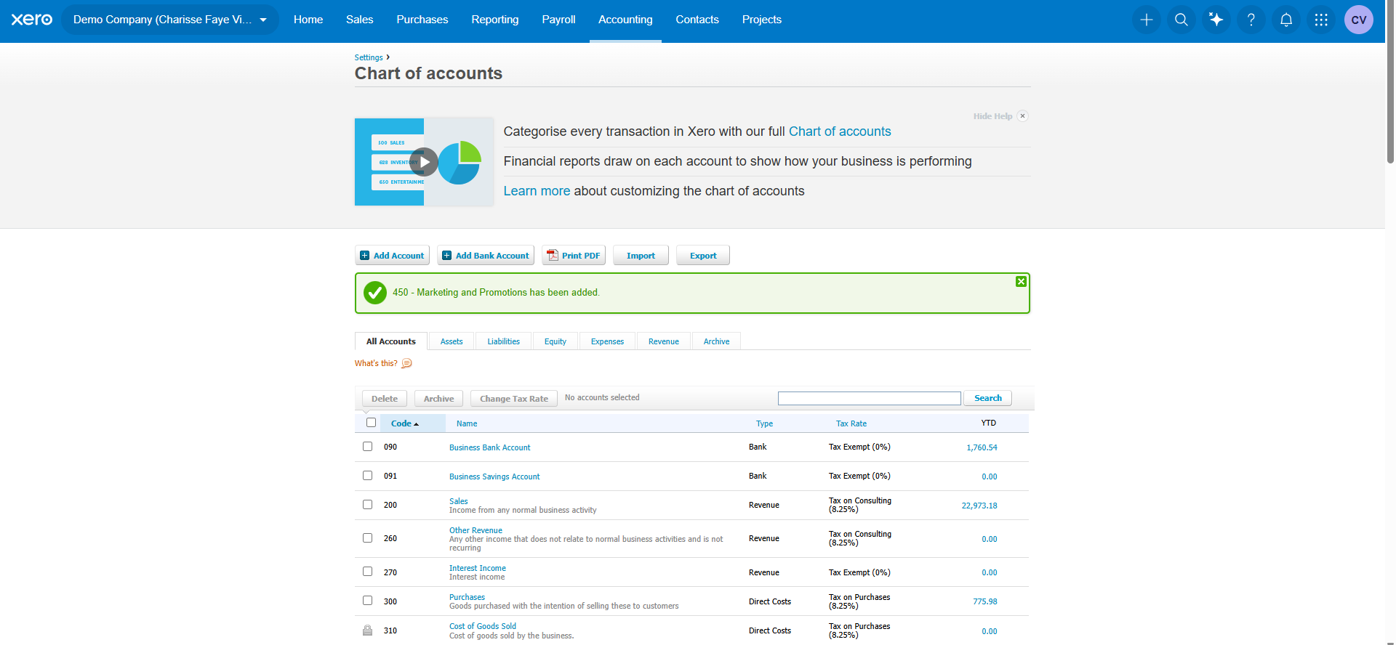Open the search magnifier icon
1396x645 pixels.
tap(1182, 20)
